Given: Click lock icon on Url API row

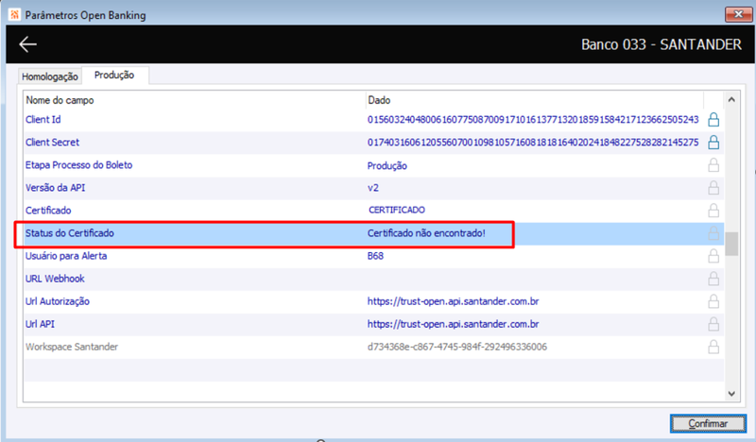Looking at the screenshot, I should tap(713, 324).
